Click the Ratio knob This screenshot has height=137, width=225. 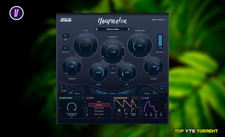(x=98, y=73)
